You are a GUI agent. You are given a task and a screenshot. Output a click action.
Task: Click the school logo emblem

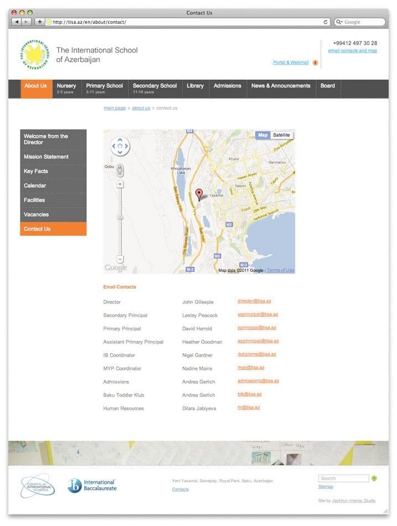34,54
